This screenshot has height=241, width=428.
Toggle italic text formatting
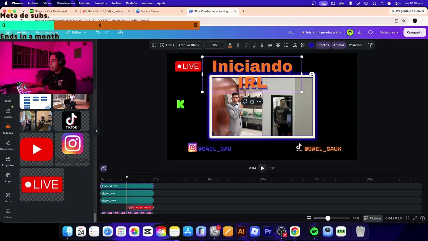click(x=246, y=45)
